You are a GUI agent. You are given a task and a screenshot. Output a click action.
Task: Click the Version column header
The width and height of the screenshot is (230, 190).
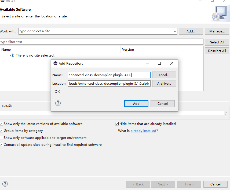pyautogui.click(x=128, y=50)
